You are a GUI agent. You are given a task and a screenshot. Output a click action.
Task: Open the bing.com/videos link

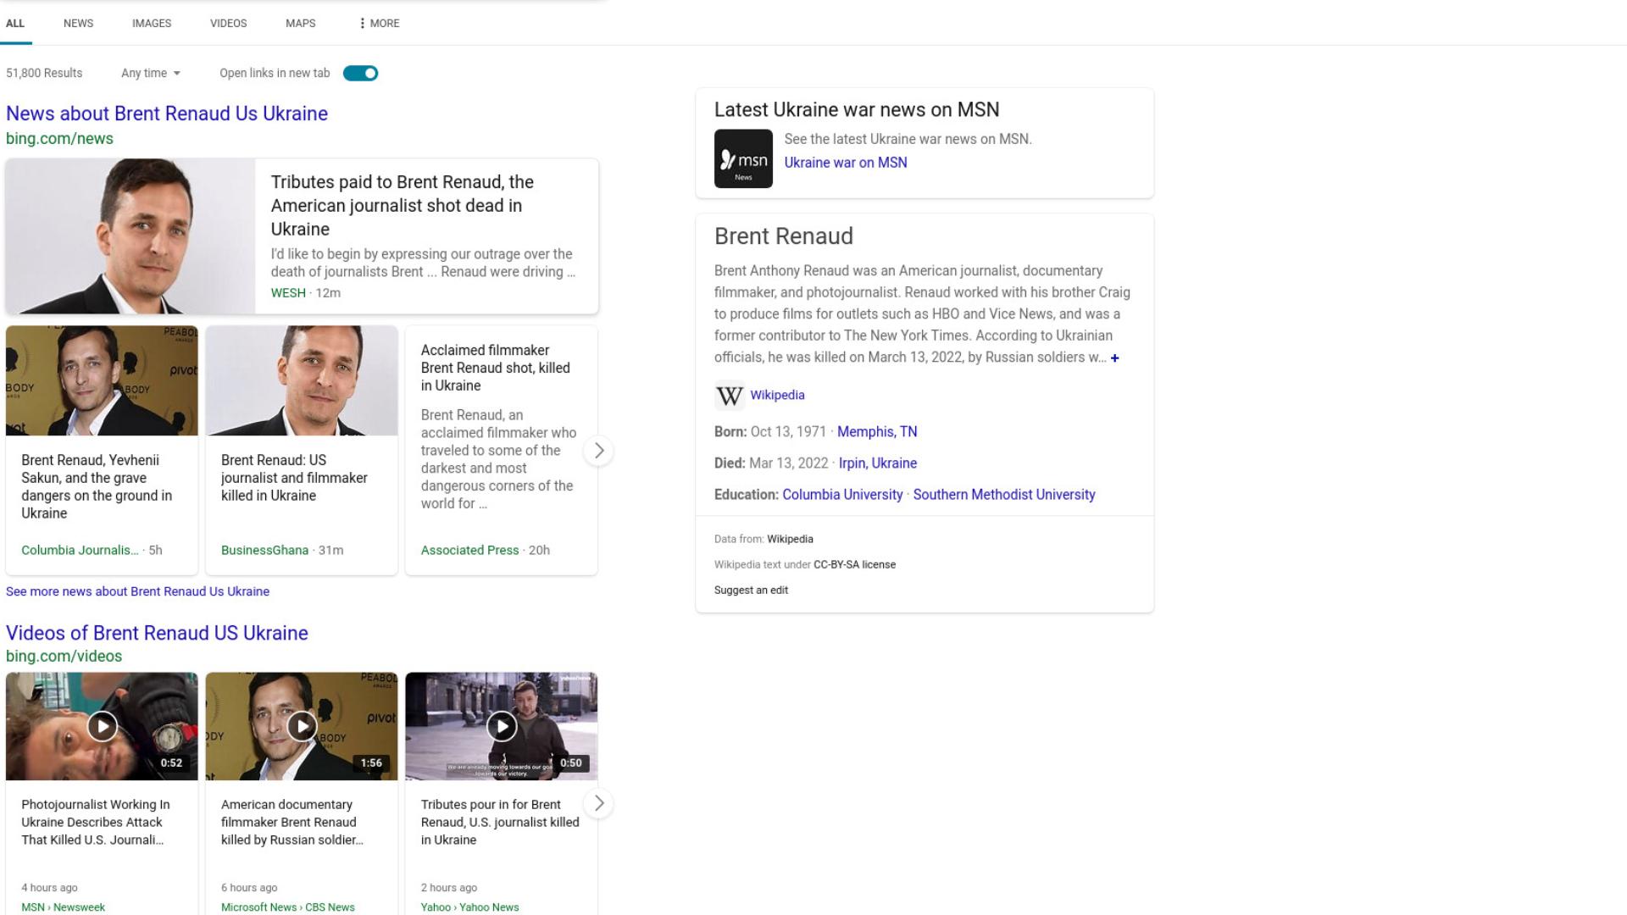(64, 656)
